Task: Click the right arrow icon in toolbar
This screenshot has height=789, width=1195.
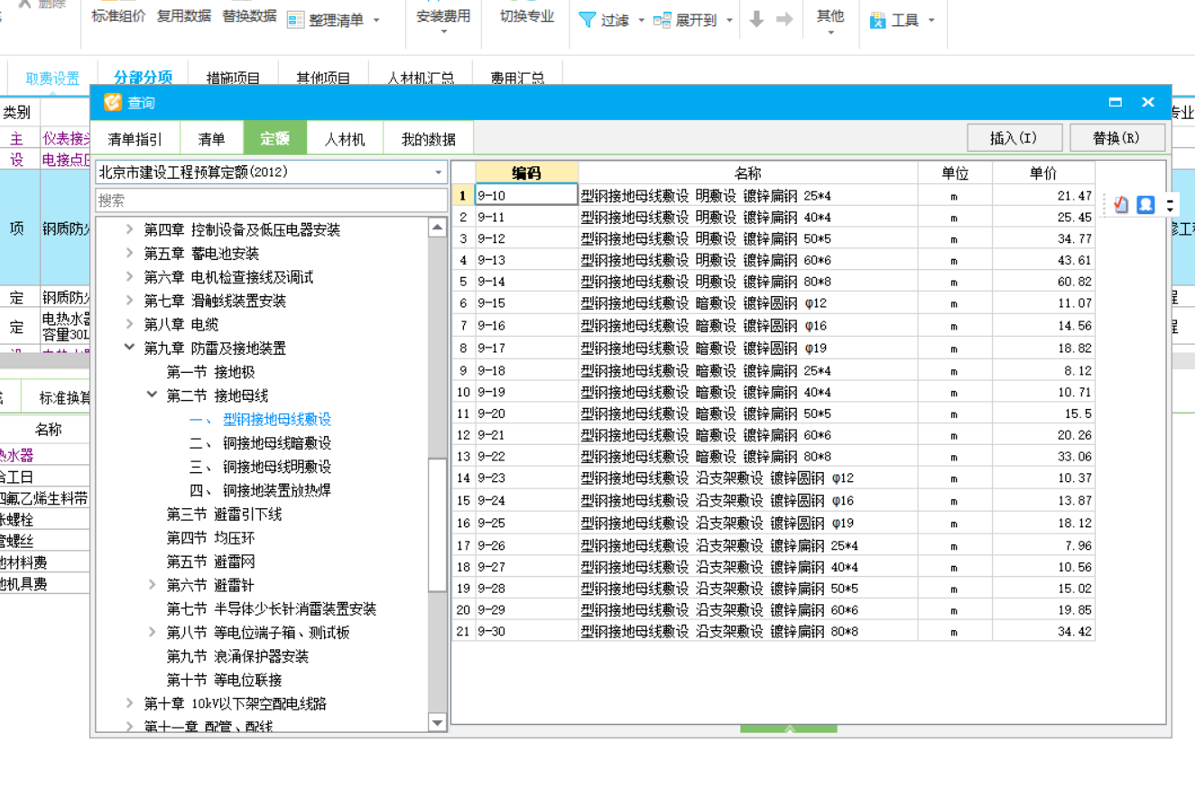Action: pos(784,20)
